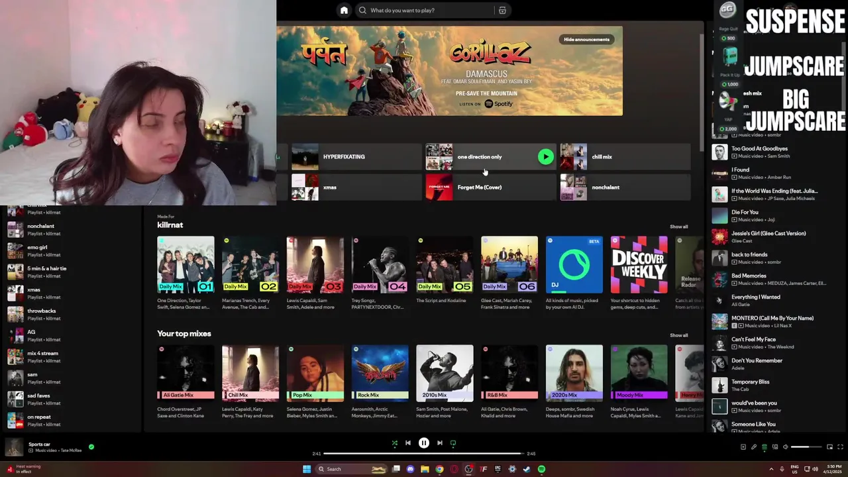Open Connect to a device icon

(x=774, y=447)
